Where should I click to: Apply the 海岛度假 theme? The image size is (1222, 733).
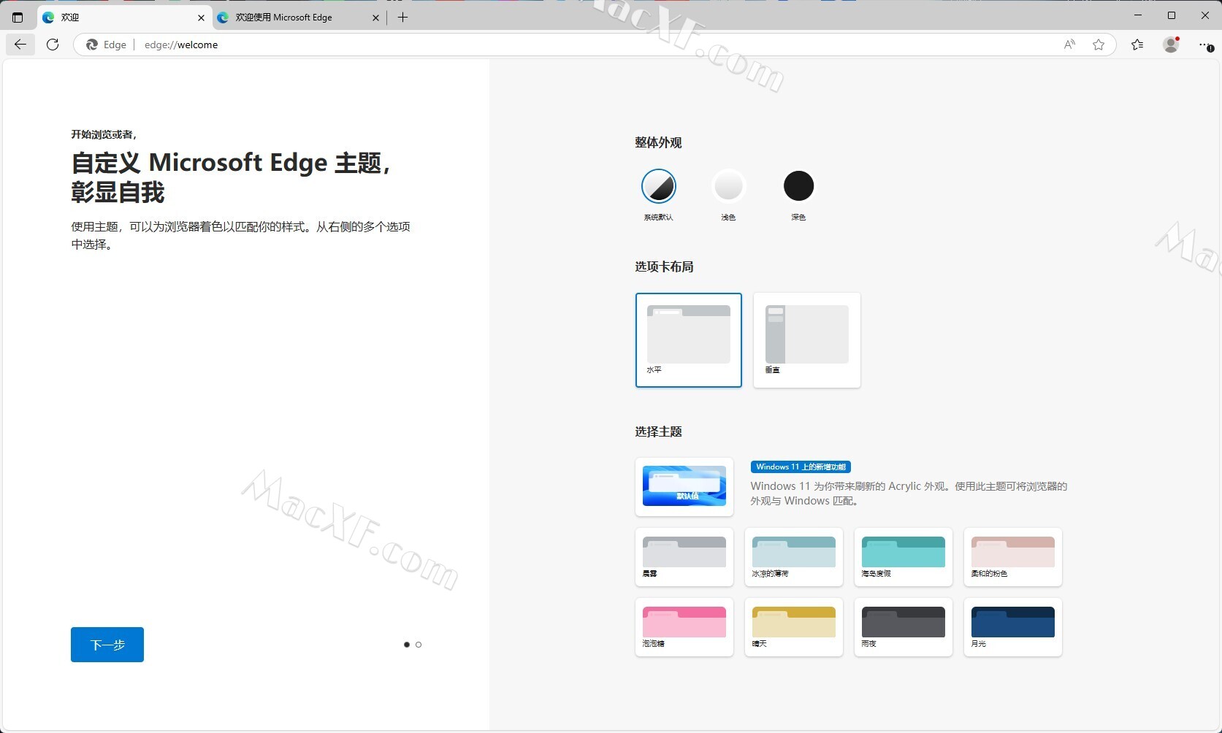[904, 557]
